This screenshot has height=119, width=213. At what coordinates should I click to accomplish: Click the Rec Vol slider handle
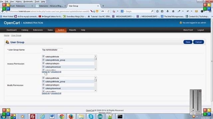(x=193, y=109)
